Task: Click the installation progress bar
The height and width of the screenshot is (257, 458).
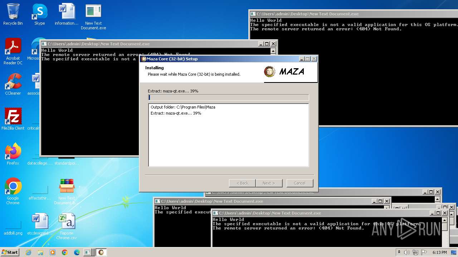Action: click(228, 97)
